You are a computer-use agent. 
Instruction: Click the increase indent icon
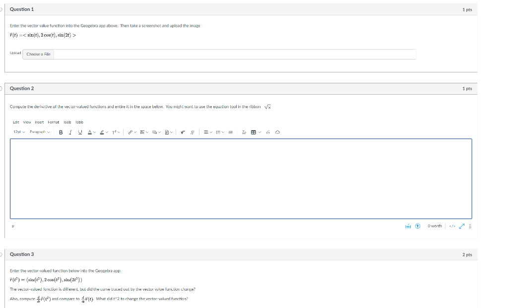230,132
